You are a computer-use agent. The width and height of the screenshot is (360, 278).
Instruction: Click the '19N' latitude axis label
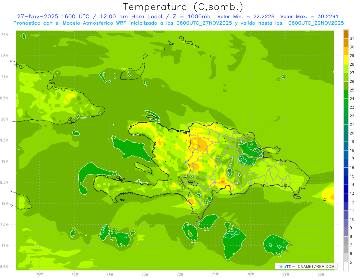click(x=4, y=161)
